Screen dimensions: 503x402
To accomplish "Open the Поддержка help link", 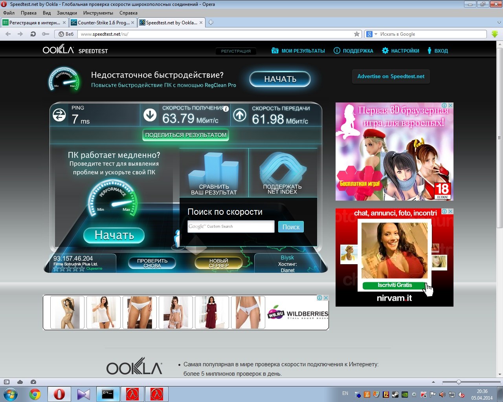I will pos(353,51).
